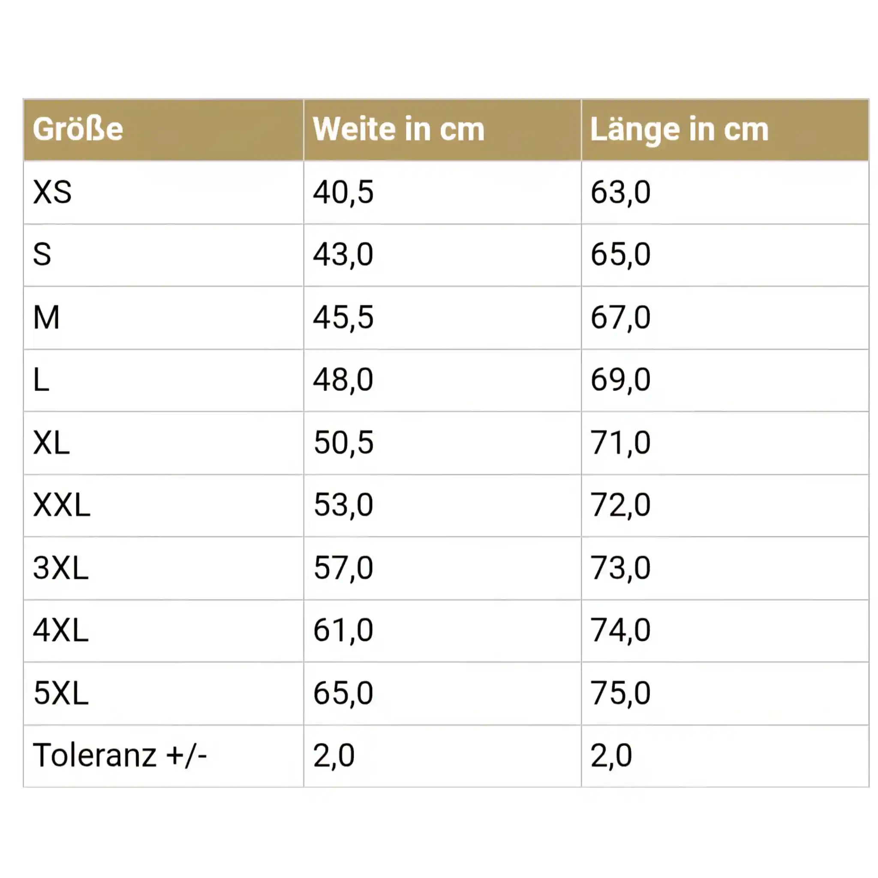Click the 69,0 length value

[x=620, y=380]
